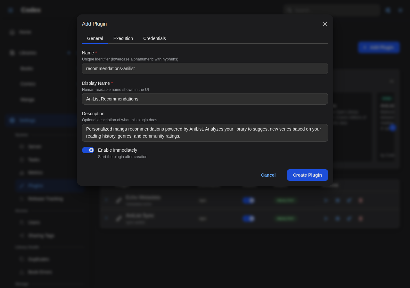The width and height of the screenshot is (410, 288).
Task: Open the Credentials tab
Action: (x=154, y=38)
